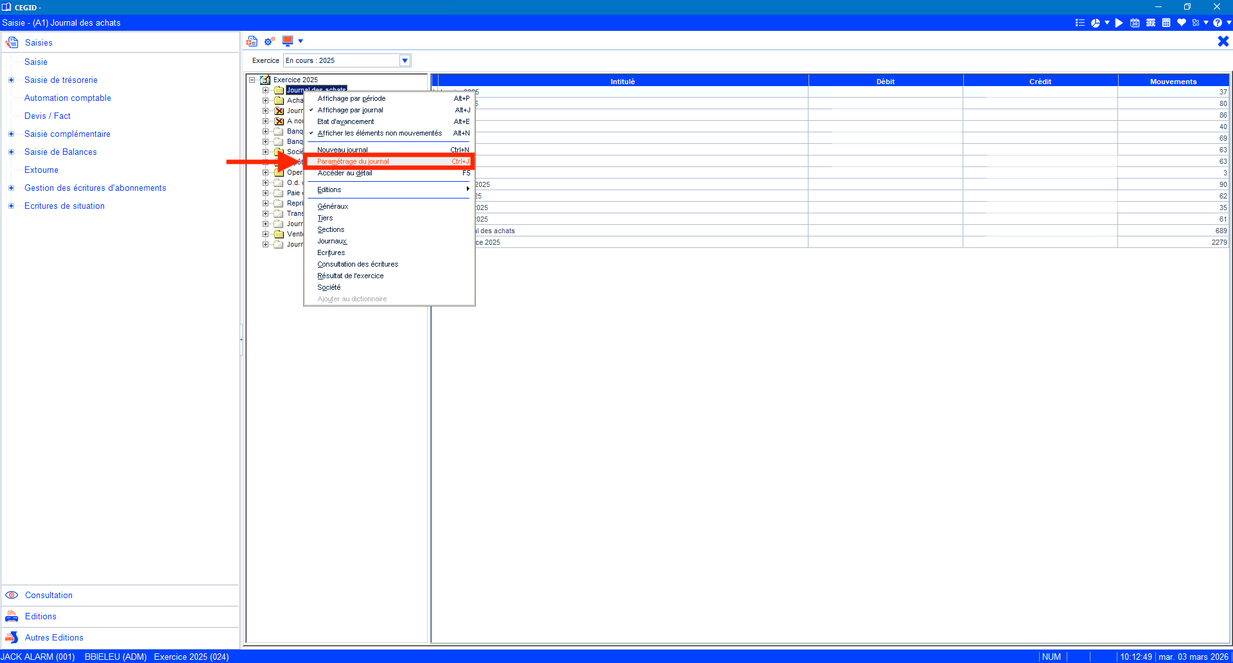Expand the Journal des achats node
This screenshot has height=663, width=1233.
coord(265,90)
